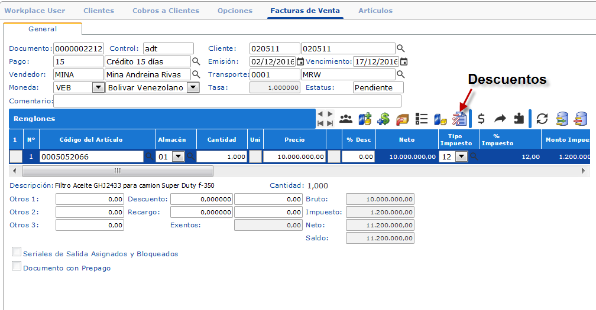This screenshot has width=596, height=310.
Task: Open the Tipo Impuesto 12 dropdown
Action: click(x=461, y=156)
